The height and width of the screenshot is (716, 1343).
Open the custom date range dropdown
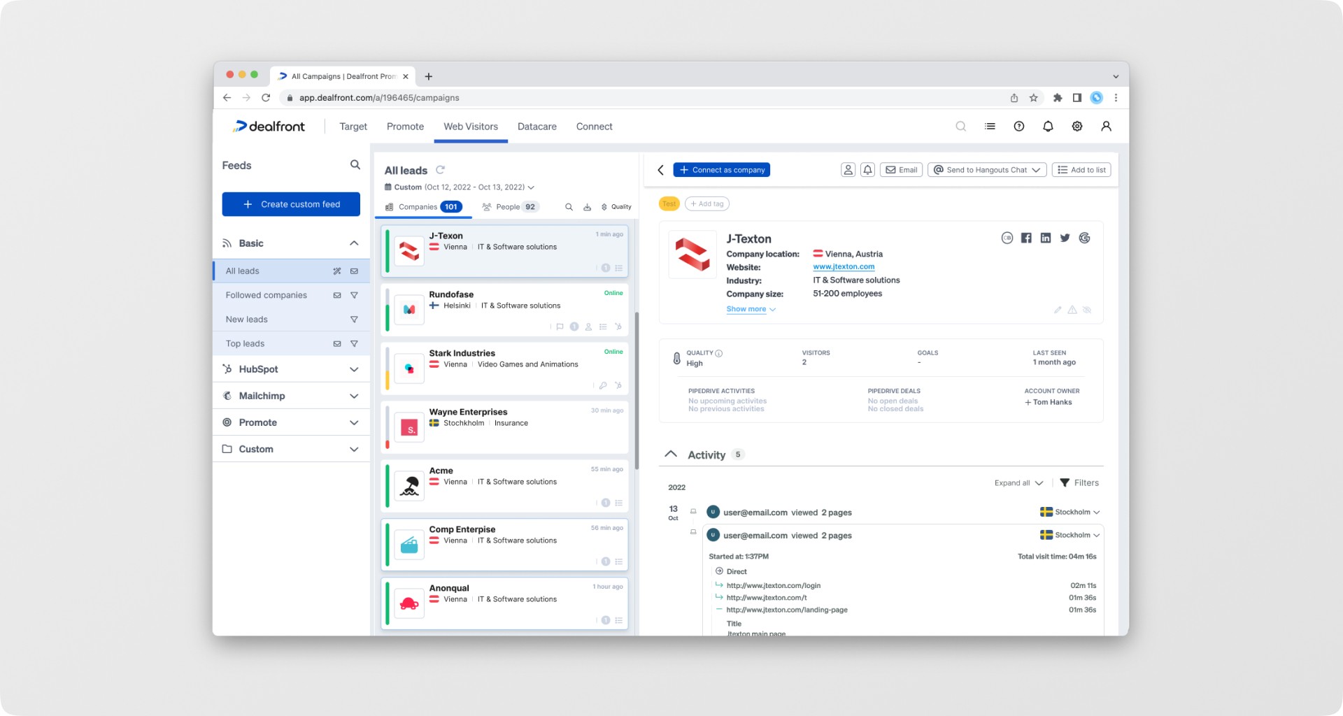click(x=460, y=187)
